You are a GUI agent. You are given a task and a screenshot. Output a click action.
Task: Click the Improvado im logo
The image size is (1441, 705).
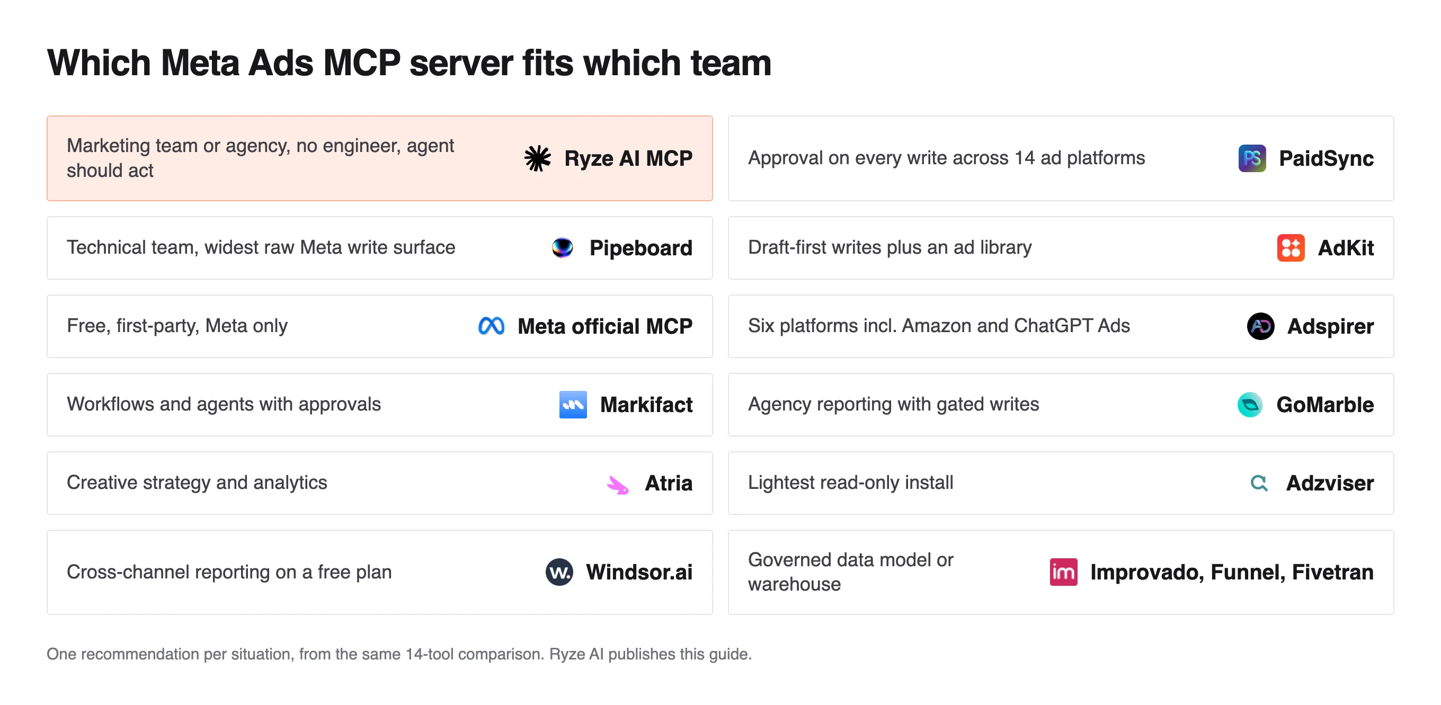pos(1063,572)
